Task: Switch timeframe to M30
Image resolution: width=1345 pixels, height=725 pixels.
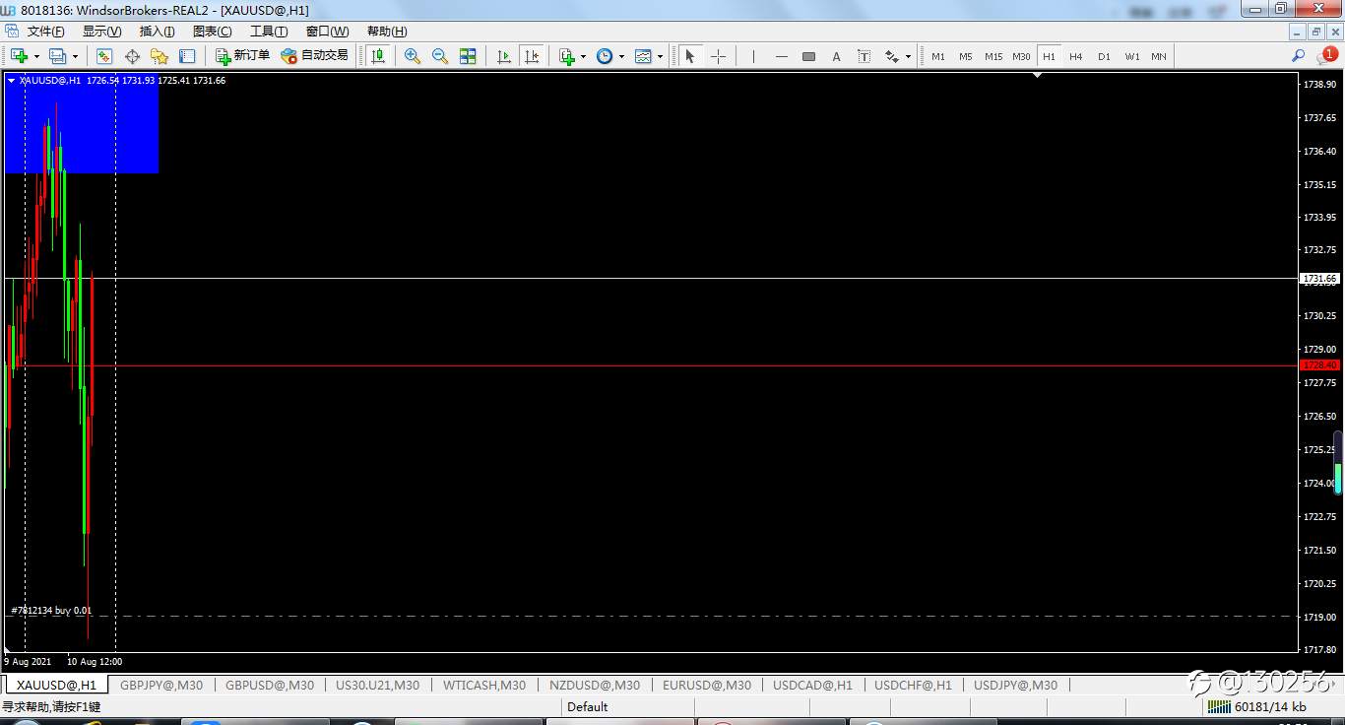Action: coord(1021,56)
